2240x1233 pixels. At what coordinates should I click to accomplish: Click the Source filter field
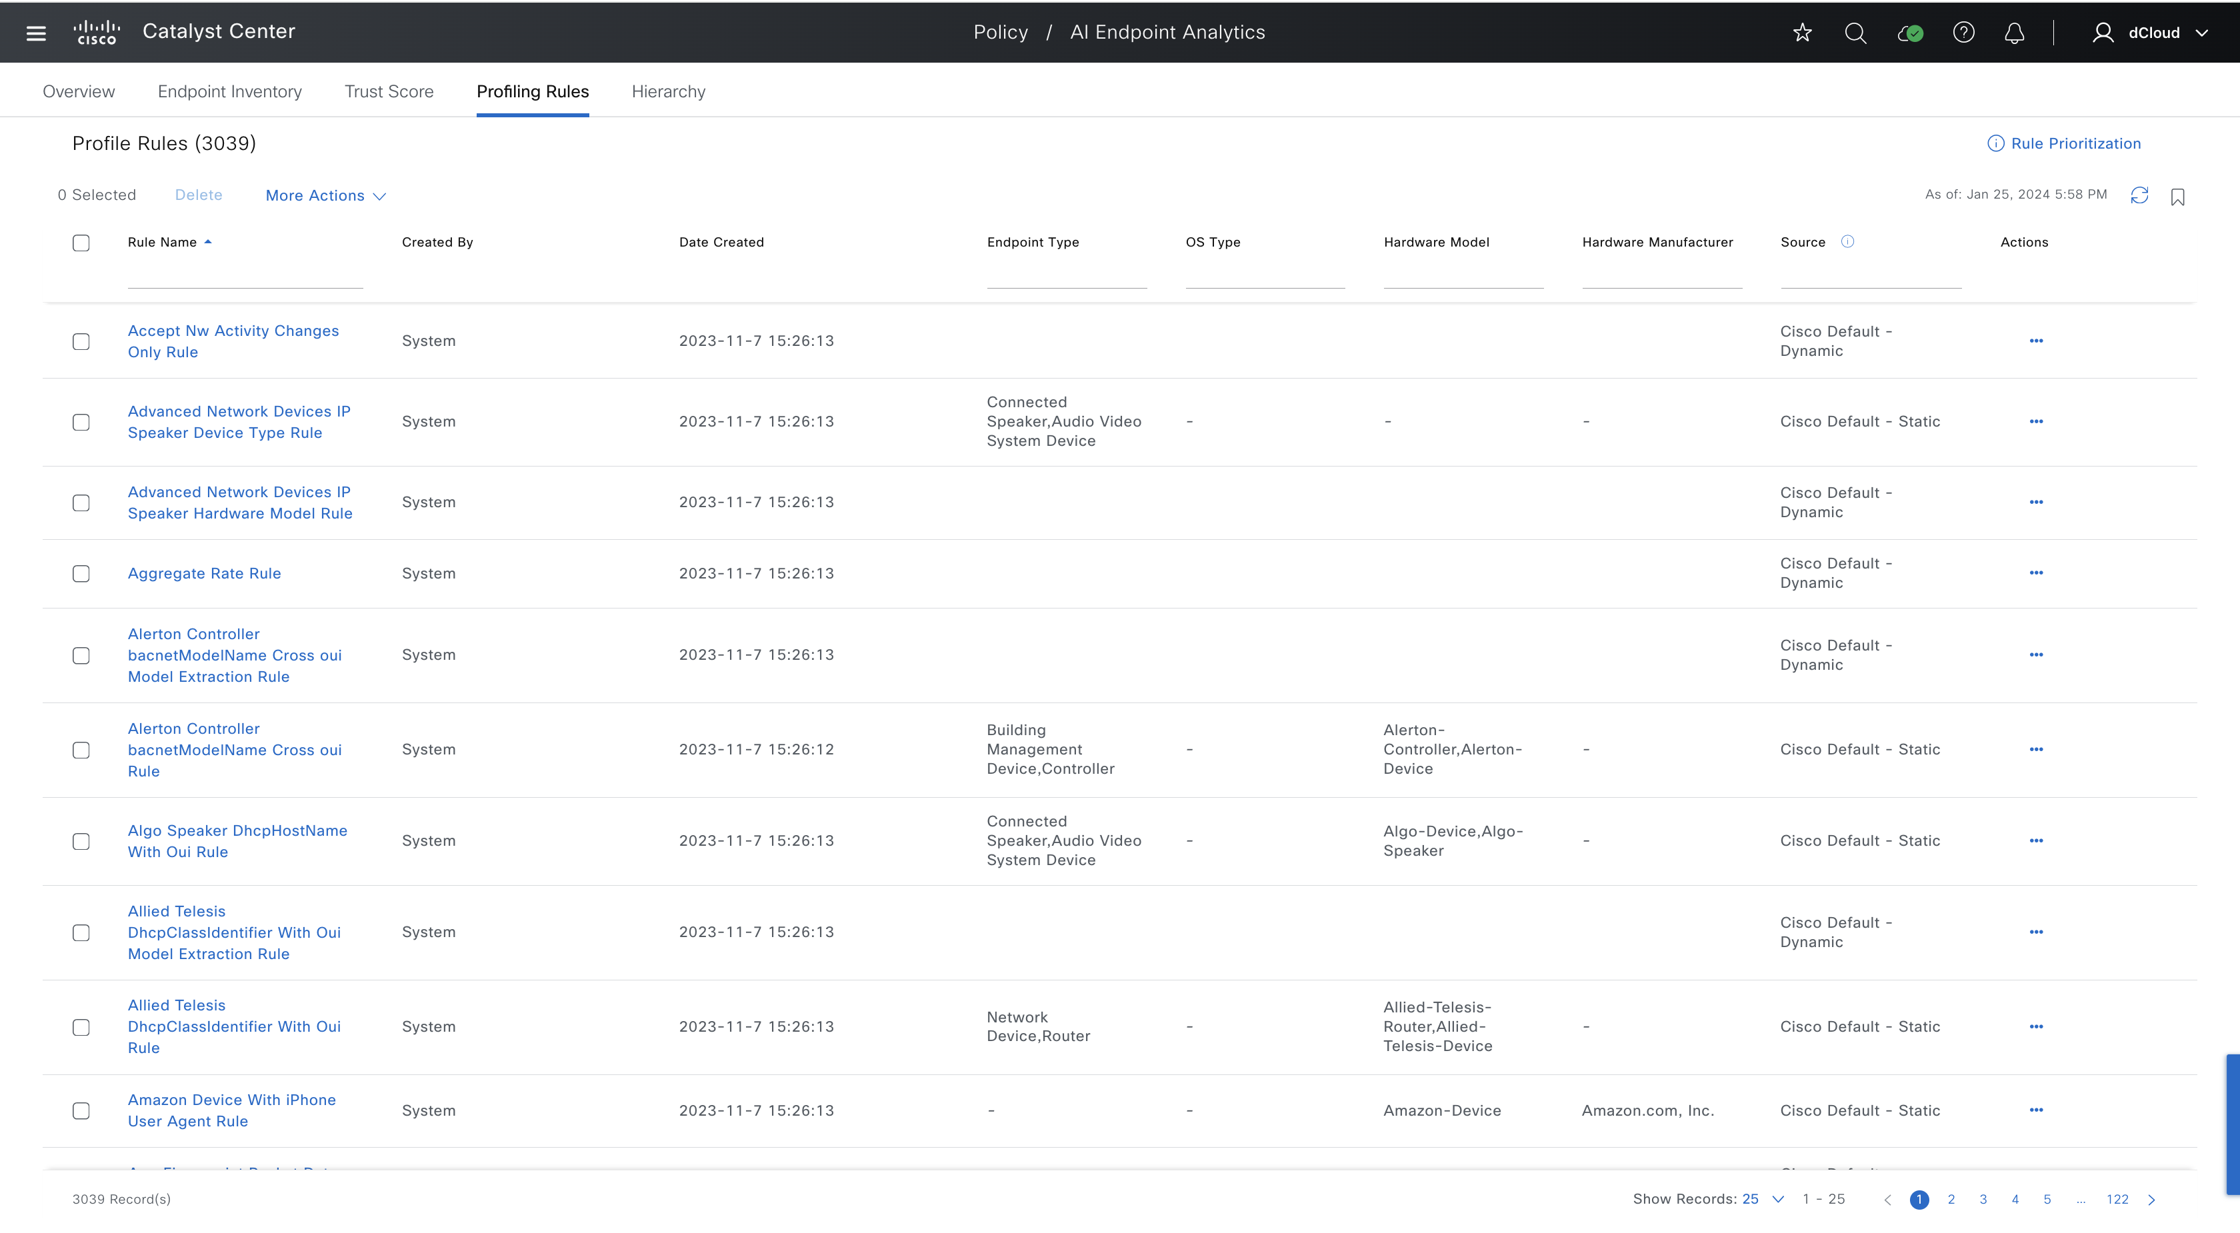pyautogui.click(x=1871, y=275)
